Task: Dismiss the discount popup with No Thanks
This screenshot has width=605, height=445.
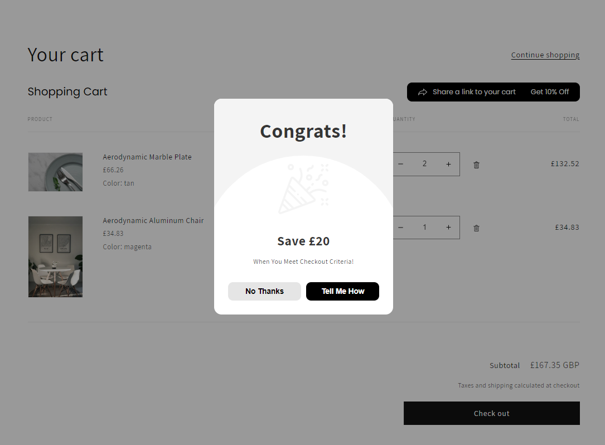Action: (264, 291)
